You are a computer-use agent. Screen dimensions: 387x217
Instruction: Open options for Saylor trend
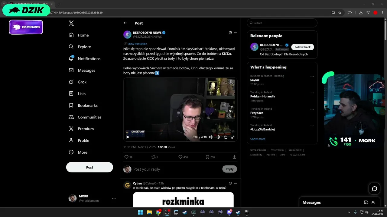click(312, 77)
